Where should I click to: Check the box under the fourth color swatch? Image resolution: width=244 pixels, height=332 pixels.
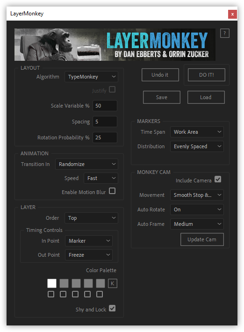[x=87, y=294]
